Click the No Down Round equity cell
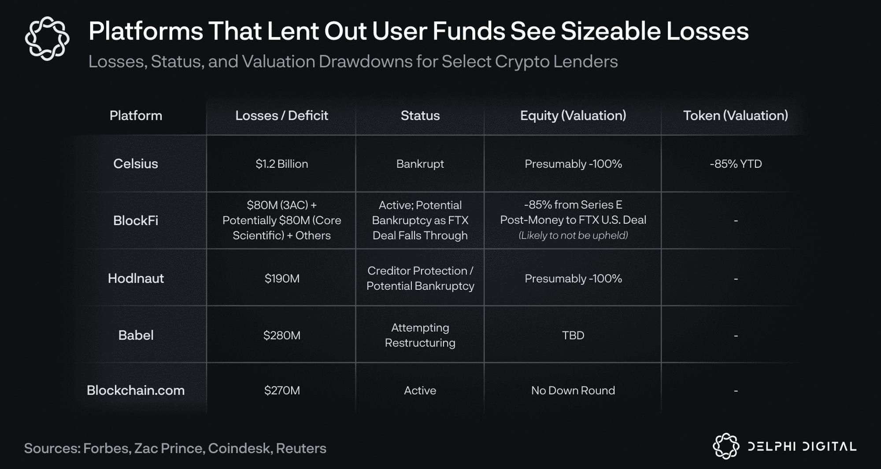 573,390
